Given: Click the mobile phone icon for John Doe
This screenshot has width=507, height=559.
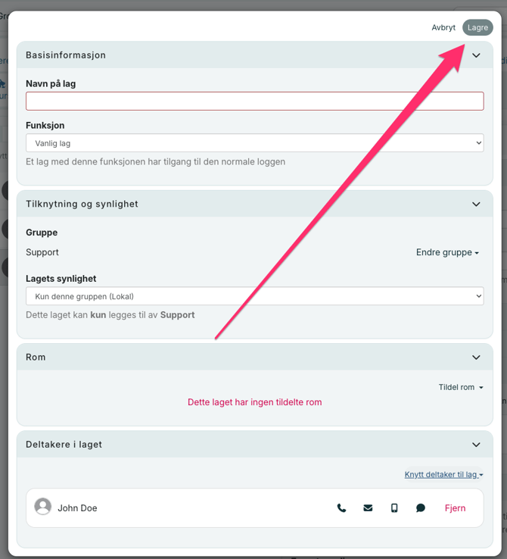Looking at the screenshot, I should tap(394, 508).
